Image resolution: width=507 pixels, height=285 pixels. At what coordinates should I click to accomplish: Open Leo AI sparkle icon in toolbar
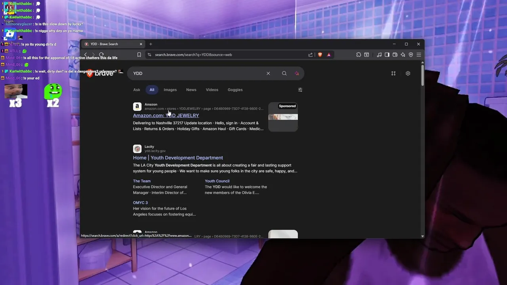pyautogui.click(x=403, y=55)
